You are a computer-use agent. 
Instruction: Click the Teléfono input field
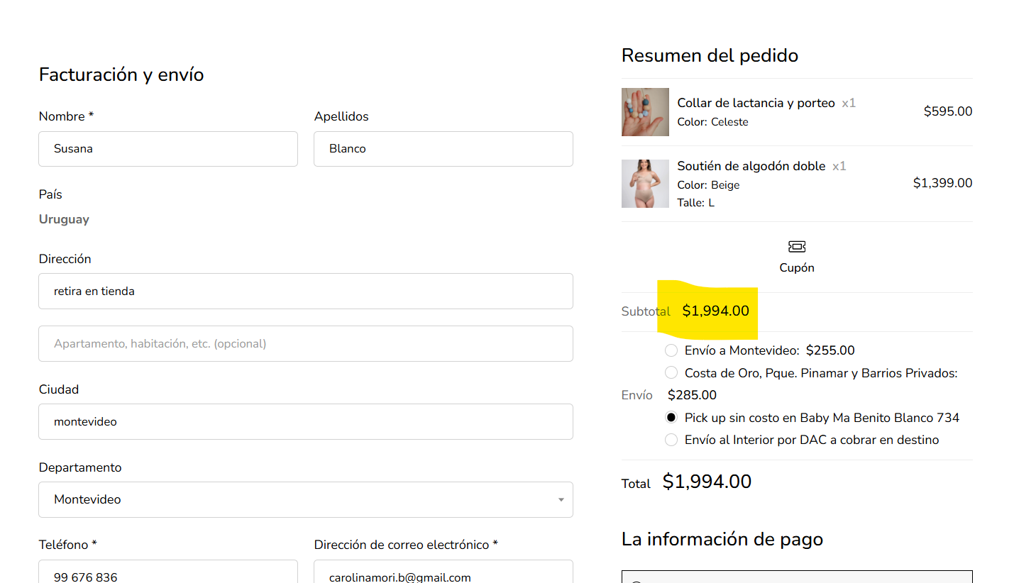click(x=168, y=573)
